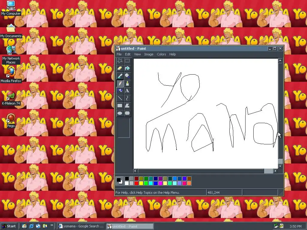This screenshot has height=230, width=307.
Task: Pick the orange color swatch
Action: click(189, 183)
